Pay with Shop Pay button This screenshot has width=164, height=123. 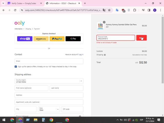pos(25,39)
